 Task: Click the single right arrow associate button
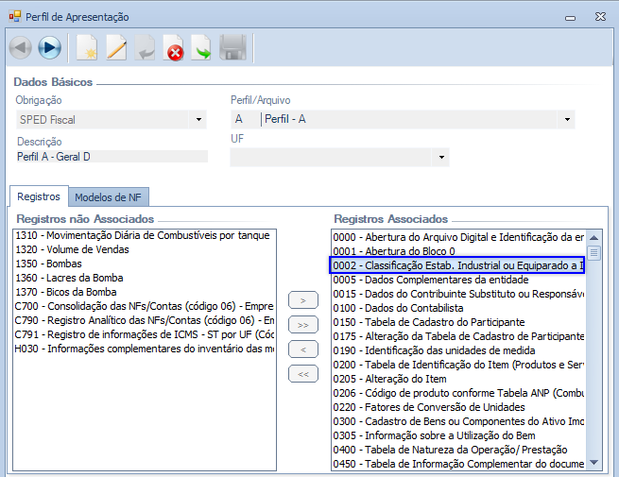[302, 300]
